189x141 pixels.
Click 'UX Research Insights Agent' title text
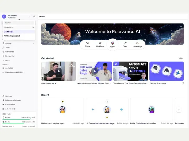pos(53,123)
